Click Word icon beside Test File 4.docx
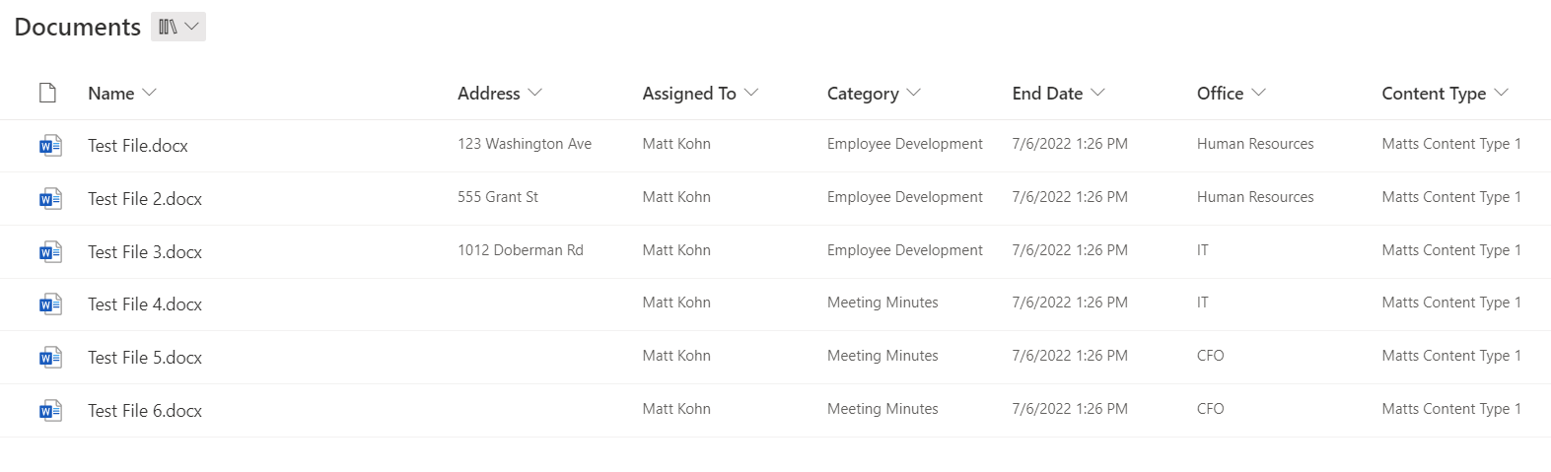Image resolution: width=1551 pixels, height=472 pixels. pyautogui.click(x=50, y=304)
